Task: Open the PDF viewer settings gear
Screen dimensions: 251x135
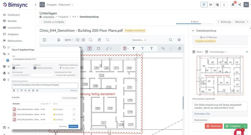Action: click(179, 40)
